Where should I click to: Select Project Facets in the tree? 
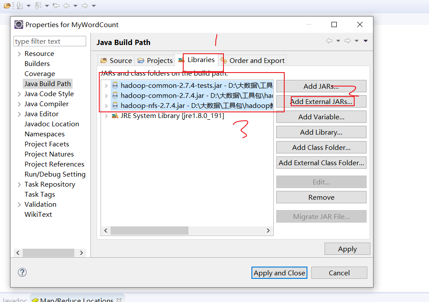click(47, 144)
